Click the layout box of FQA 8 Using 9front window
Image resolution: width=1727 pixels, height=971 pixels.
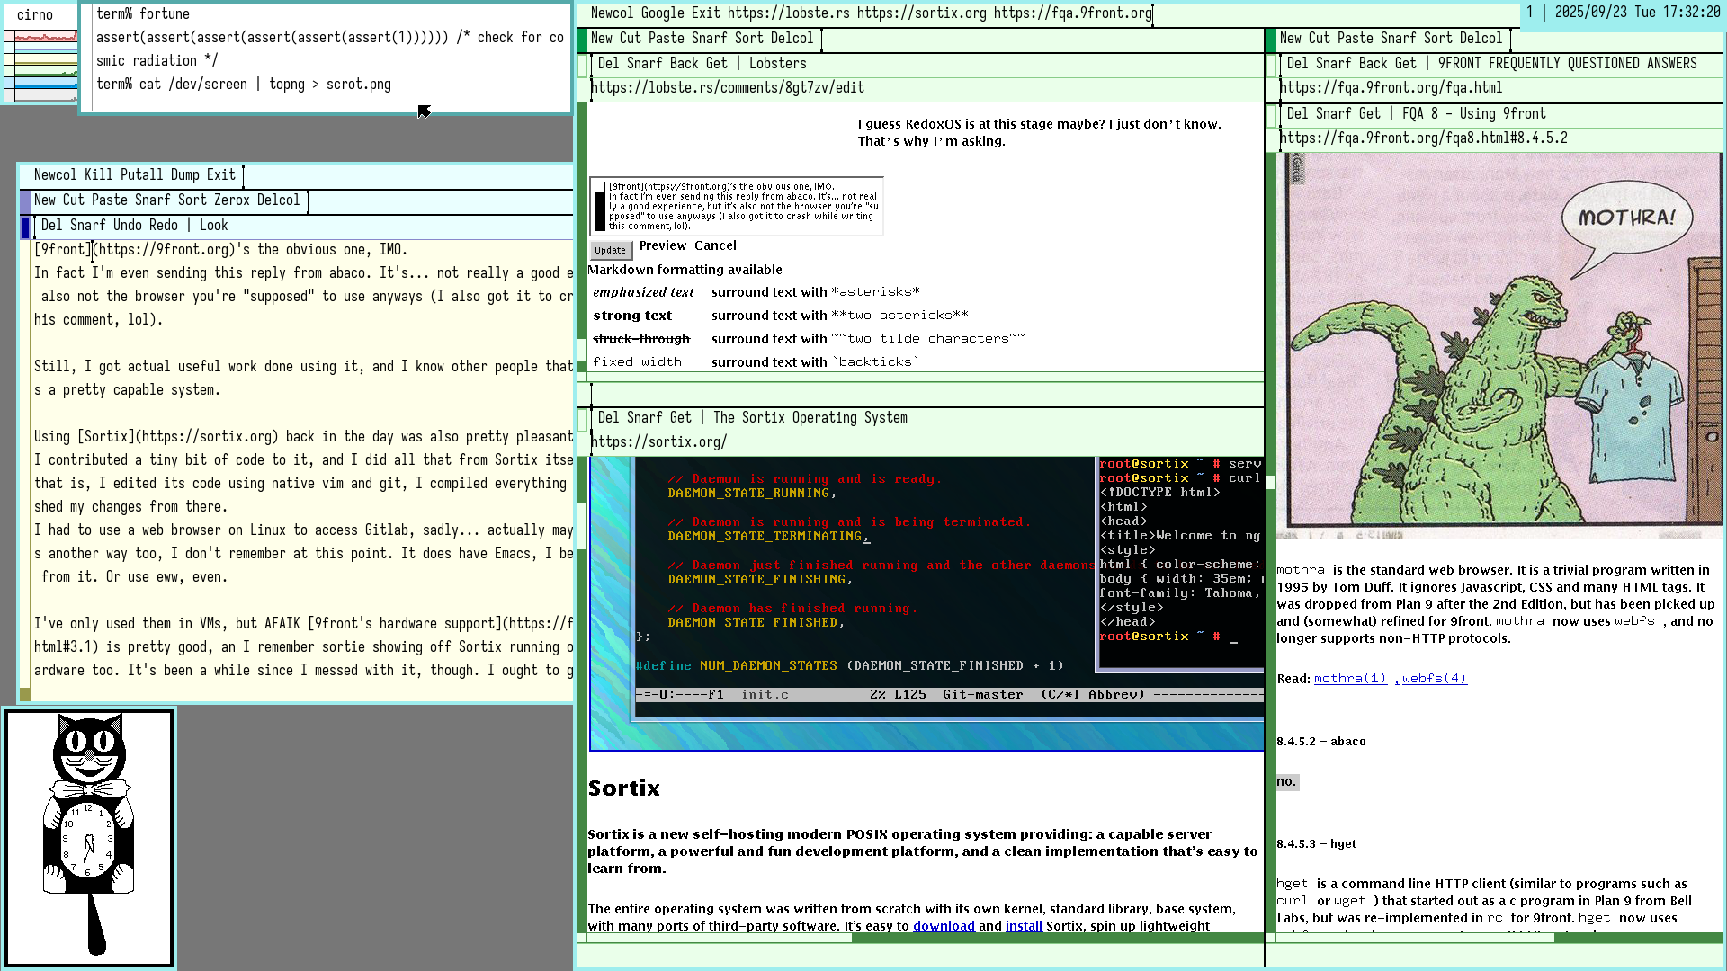tap(1271, 115)
